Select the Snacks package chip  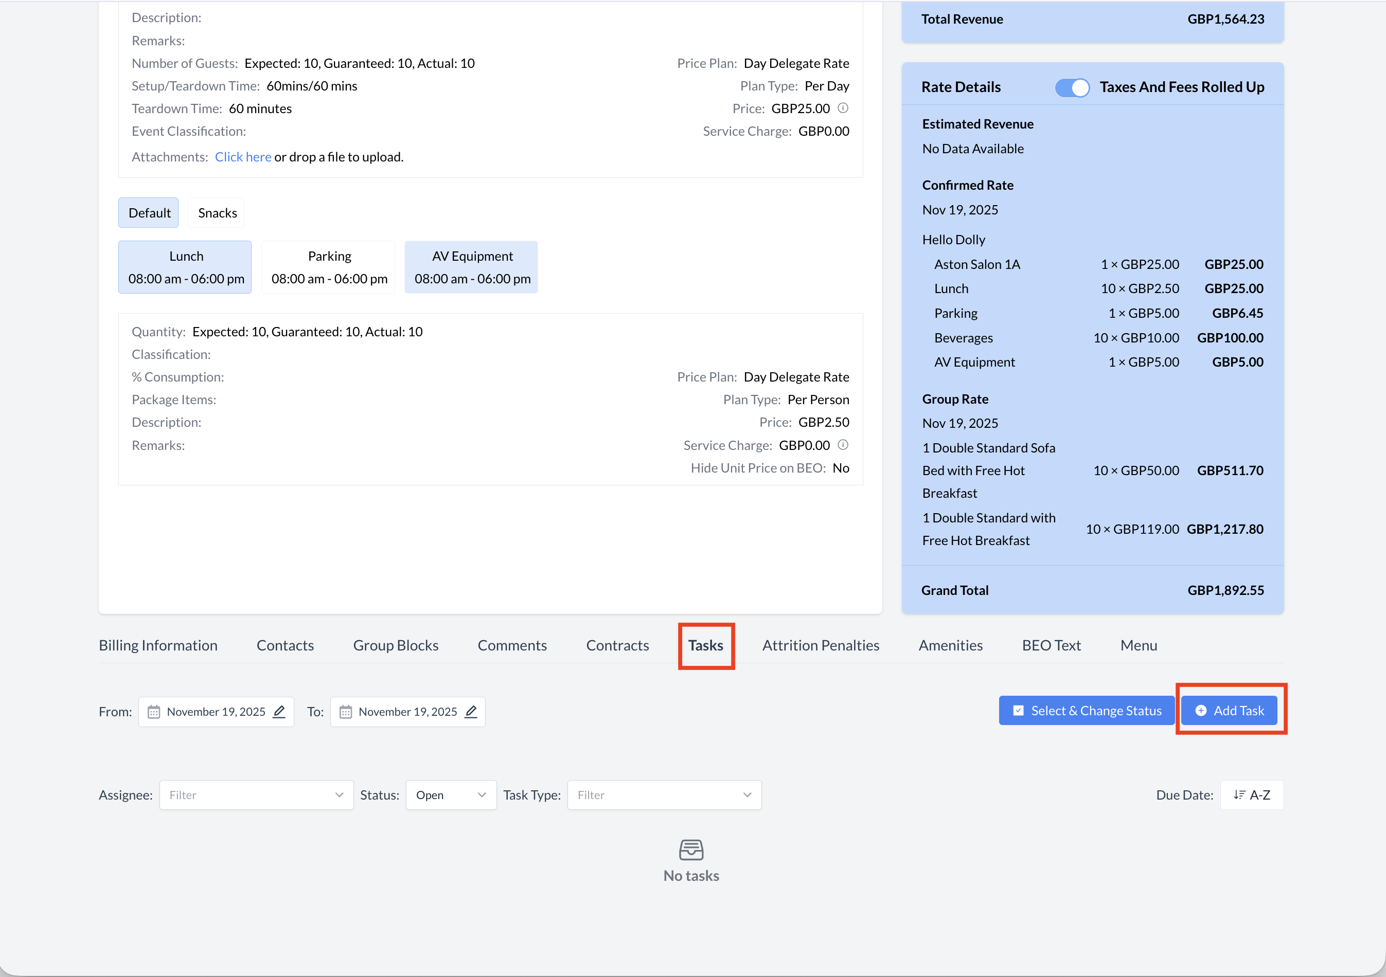pos(217,213)
